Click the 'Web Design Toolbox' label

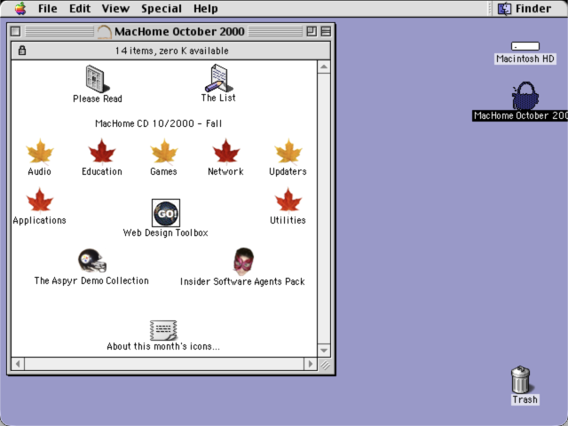pyautogui.click(x=166, y=233)
